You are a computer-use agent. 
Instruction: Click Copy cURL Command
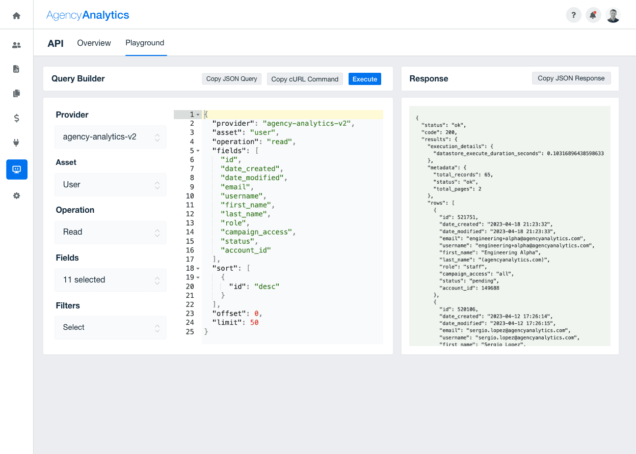pyautogui.click(x=304, y=79)
